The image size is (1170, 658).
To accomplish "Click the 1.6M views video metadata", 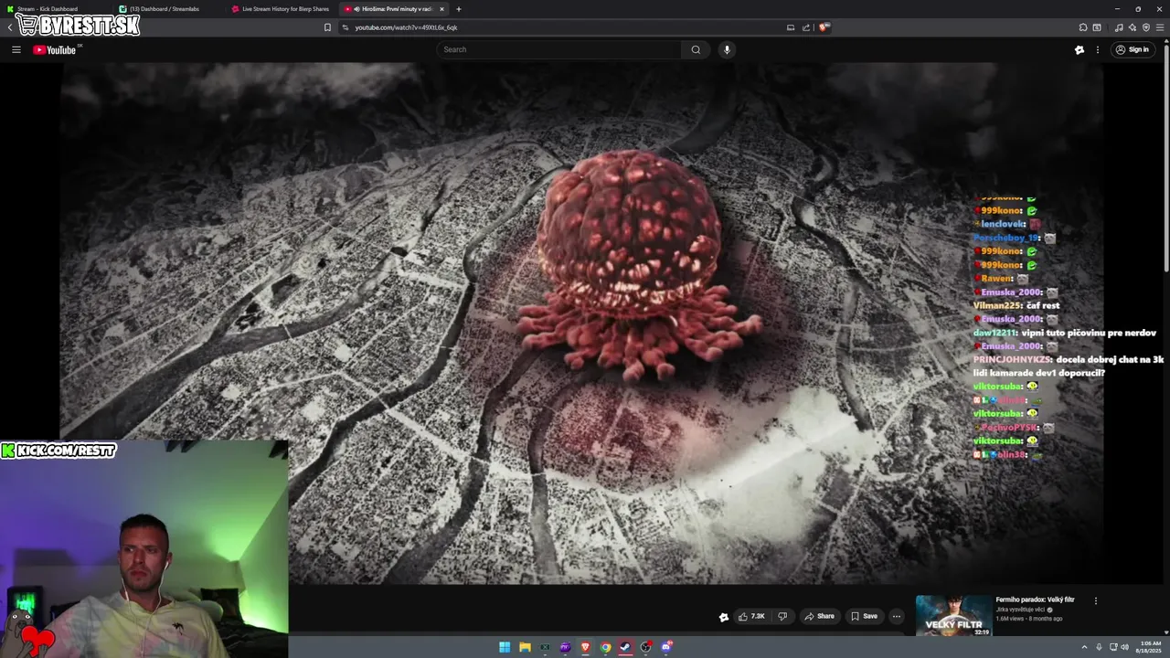I will click(x=1029, y=619).
